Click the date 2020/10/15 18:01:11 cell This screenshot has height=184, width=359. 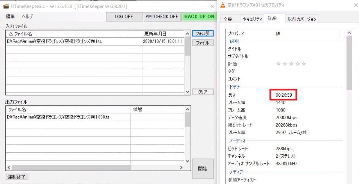pos(162,41)
